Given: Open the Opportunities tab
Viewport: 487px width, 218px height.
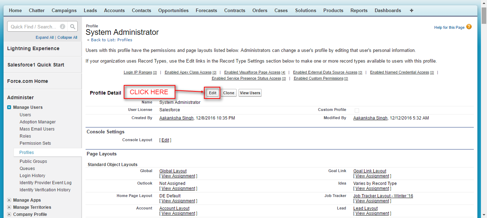Looking at the screenshot, I should pos(173,11).
